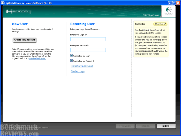
Task: Click the Harmony logo in the header
Action: click(x=19, y=12)
